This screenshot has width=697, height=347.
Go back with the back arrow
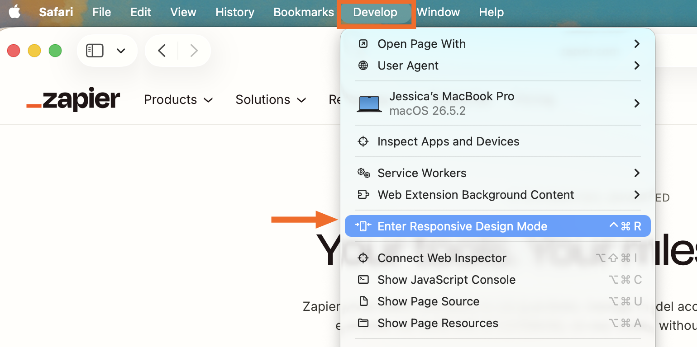(x=162, y=51)
